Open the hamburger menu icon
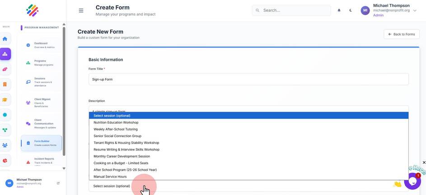This screenshot has height=195, width=426. (x=81, y=10)
